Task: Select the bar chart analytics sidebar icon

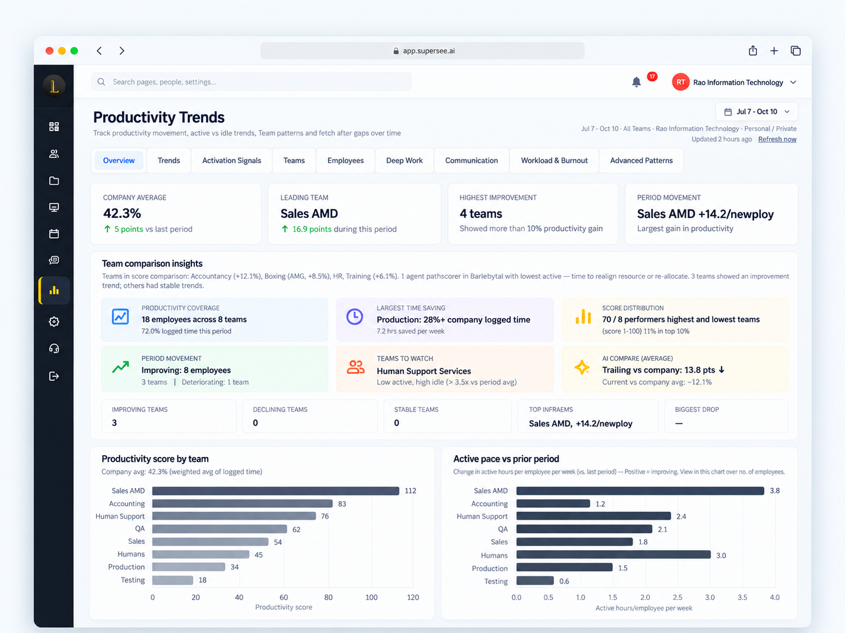Action: (54, 290)
